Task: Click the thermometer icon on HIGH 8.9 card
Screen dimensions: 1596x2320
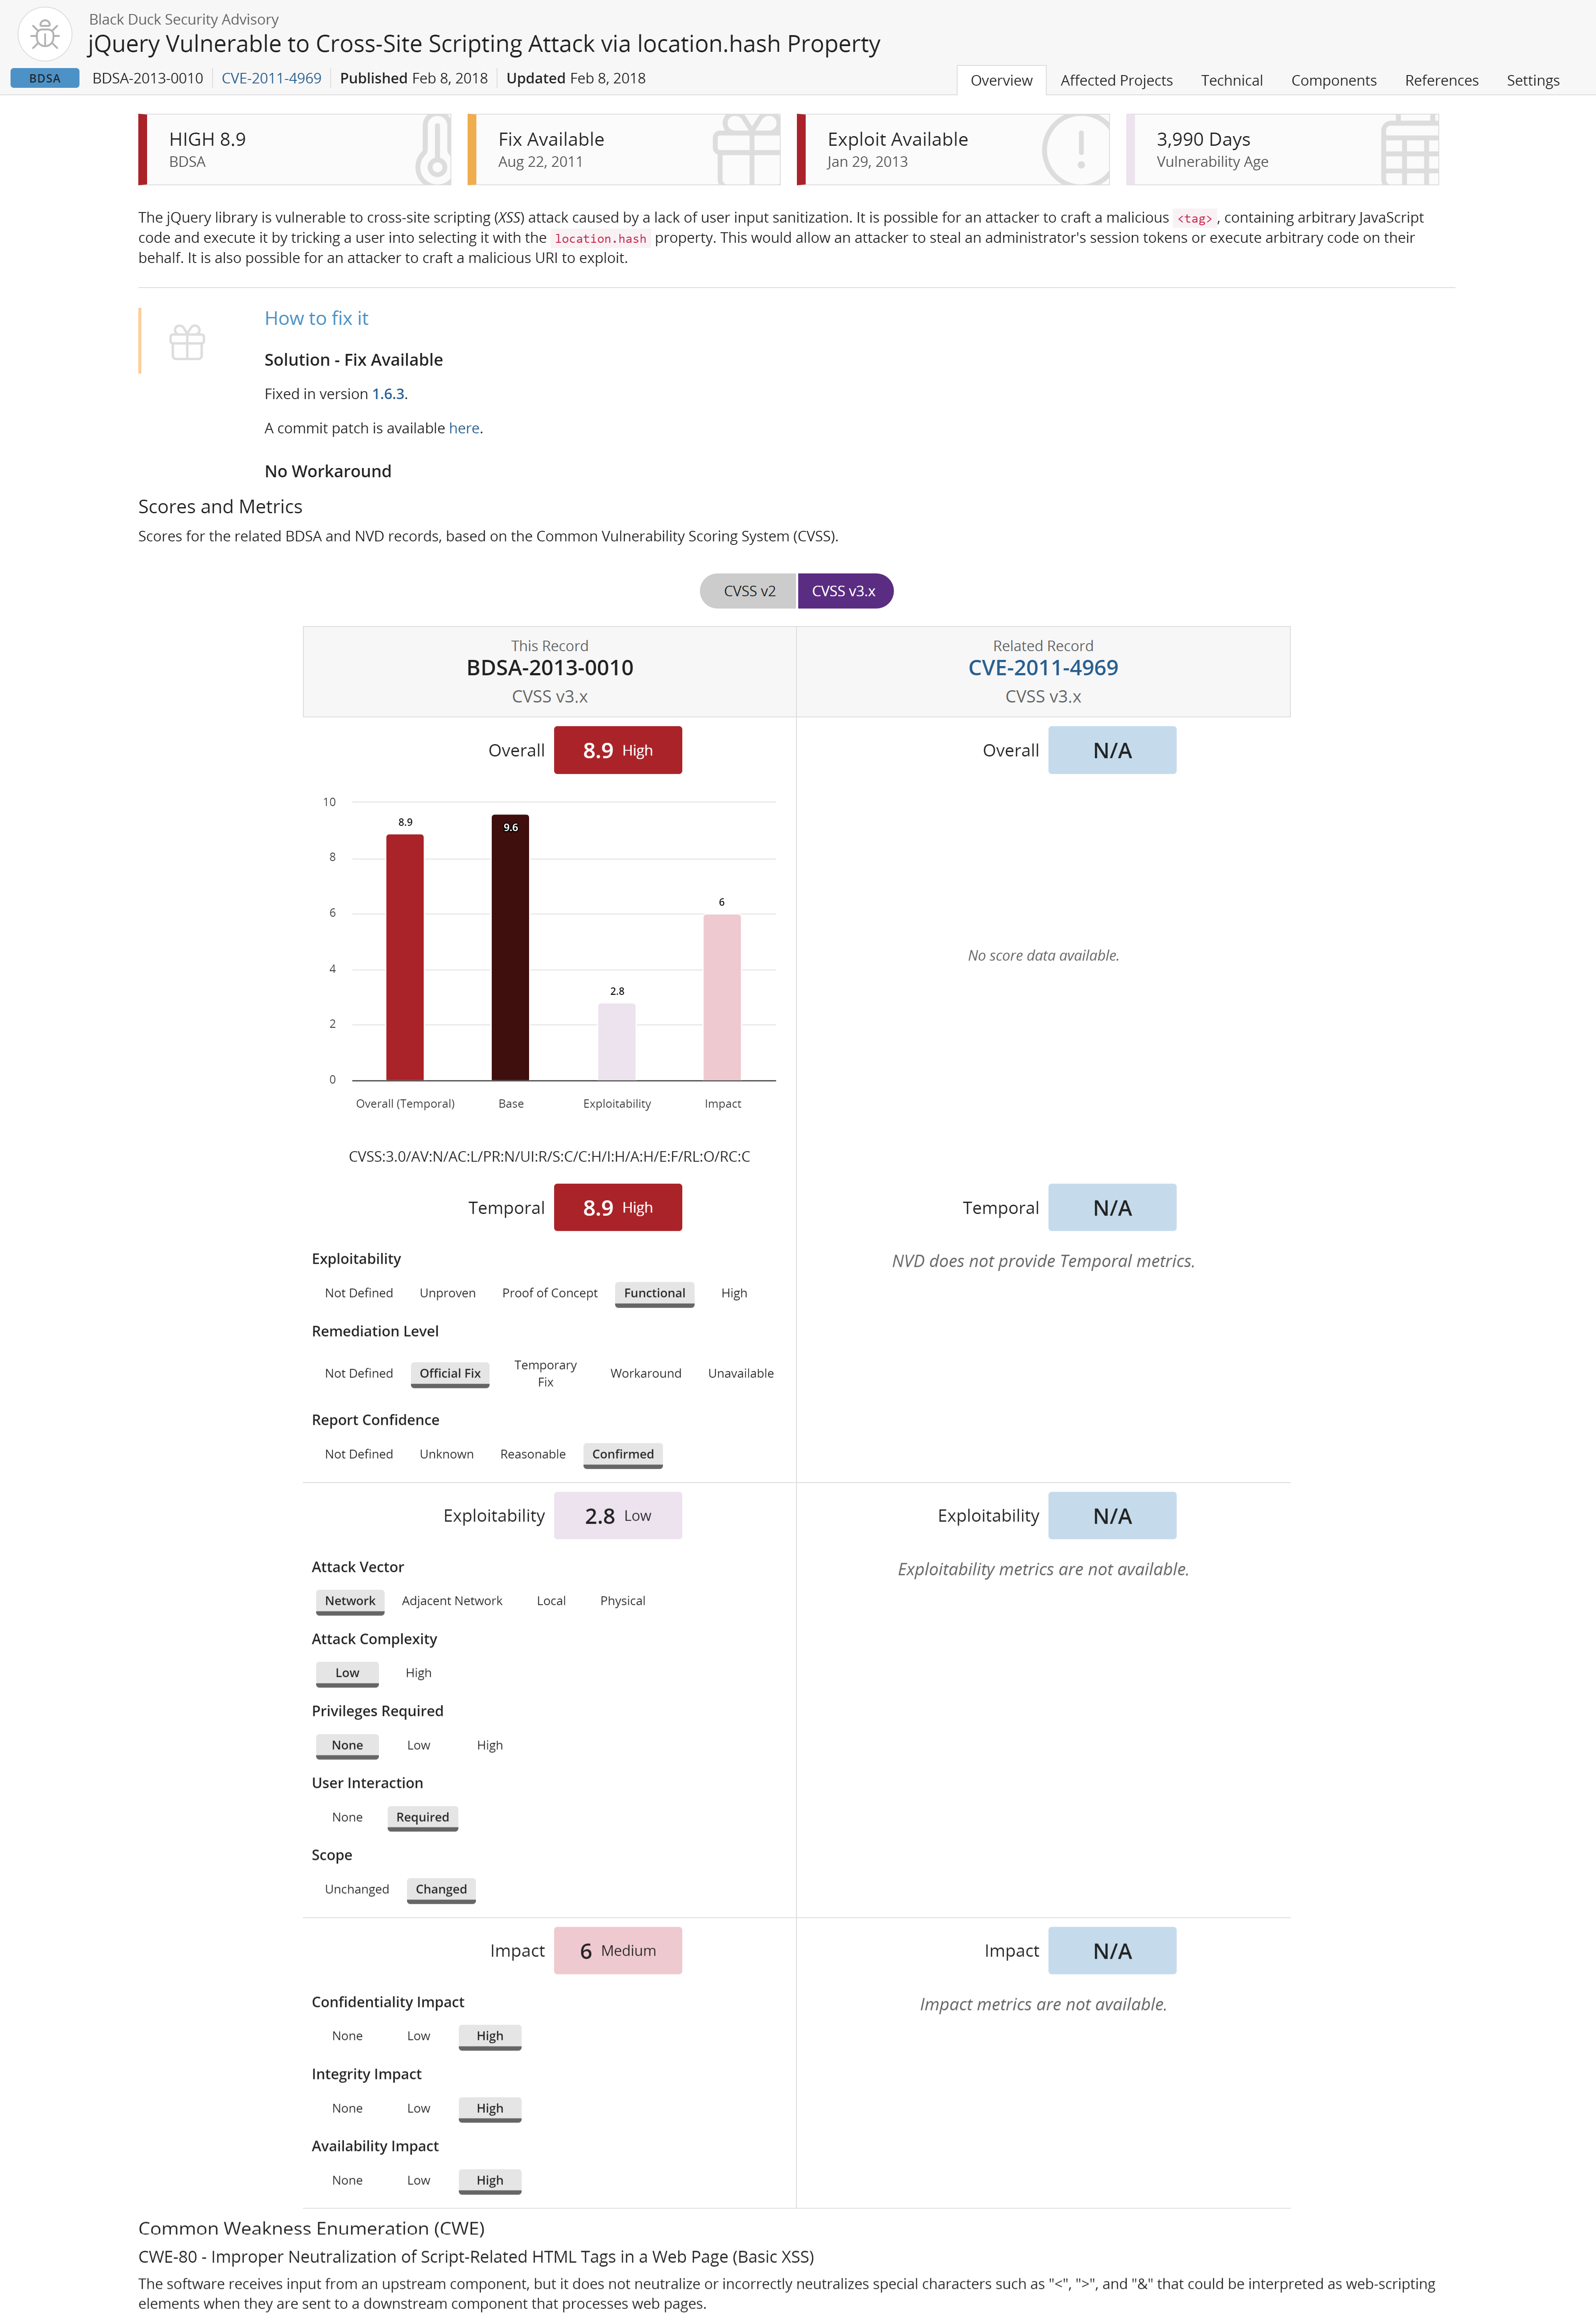Action: pos(433,150)
